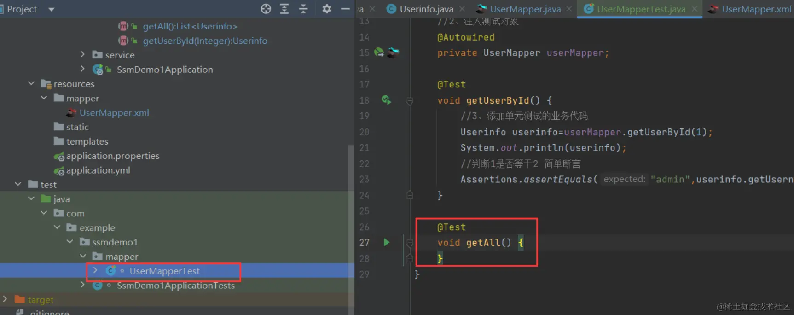Select the target folder
Viewport: 794px width, 315px height.
(41, 300)
